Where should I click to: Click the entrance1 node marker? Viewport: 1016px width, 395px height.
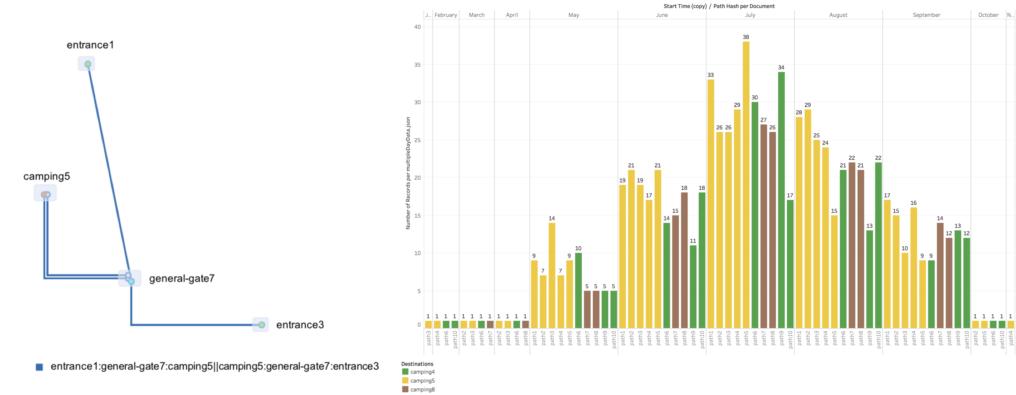pyautogui.click(x=87, y=64)
